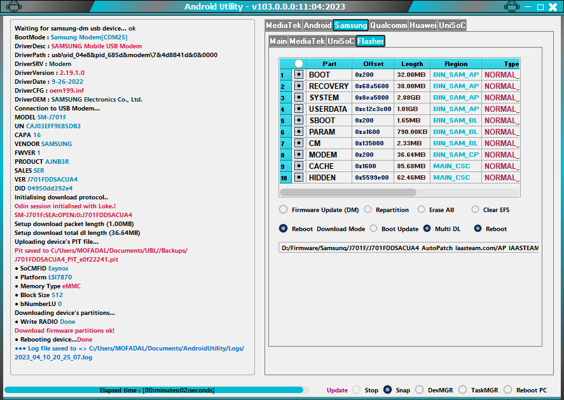564x400 pixels.
Task: Click the Type column header
Action: [x=500, y=63]
